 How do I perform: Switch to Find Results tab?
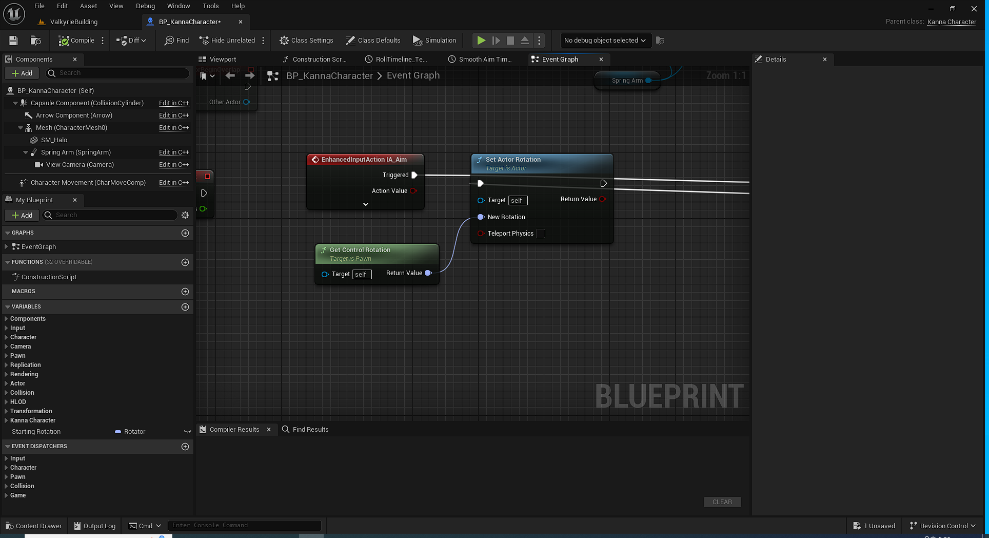(x=305, y=430)
